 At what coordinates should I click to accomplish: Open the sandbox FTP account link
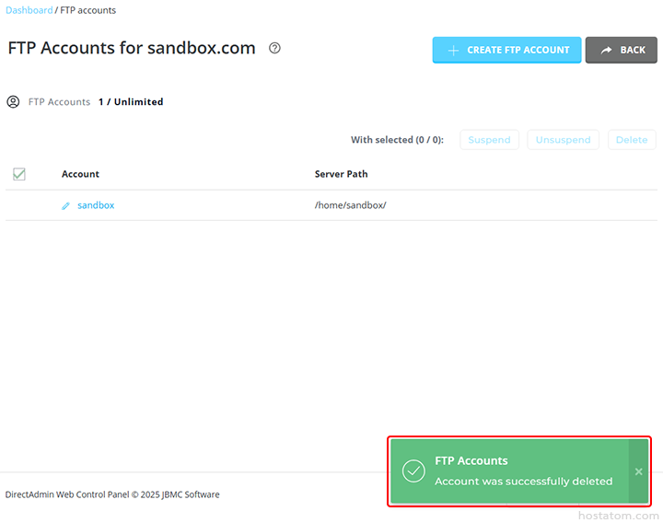(x=96, y=205)
